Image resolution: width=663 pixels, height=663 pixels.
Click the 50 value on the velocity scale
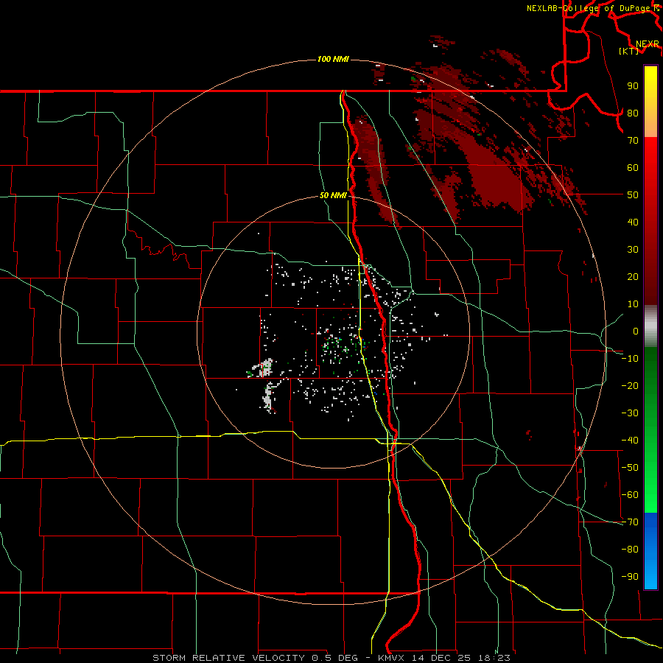(633, 195)
